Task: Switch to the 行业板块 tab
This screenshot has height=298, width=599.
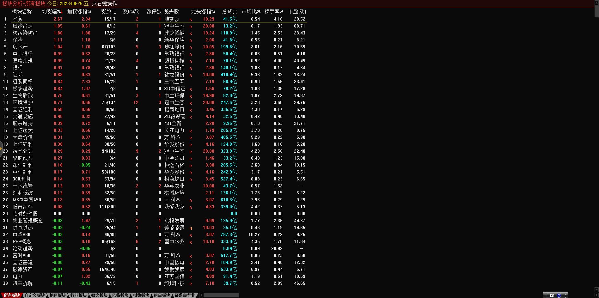Action: tap(78, 295)
